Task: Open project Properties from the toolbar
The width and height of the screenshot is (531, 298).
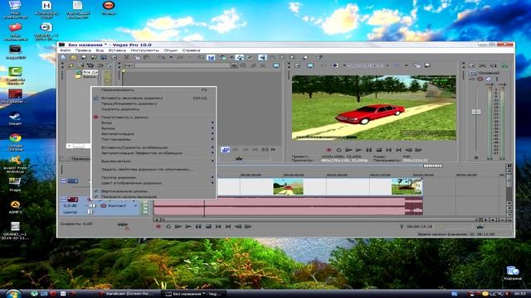Action: 114,57
